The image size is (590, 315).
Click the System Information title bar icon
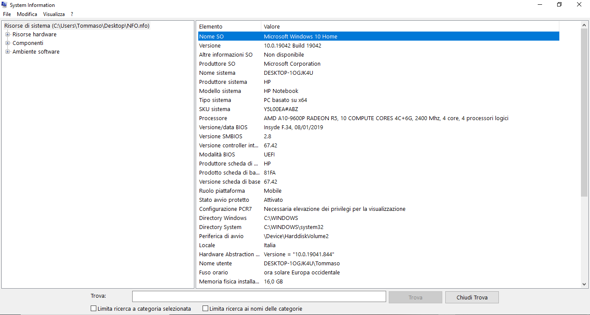point(4,5)
